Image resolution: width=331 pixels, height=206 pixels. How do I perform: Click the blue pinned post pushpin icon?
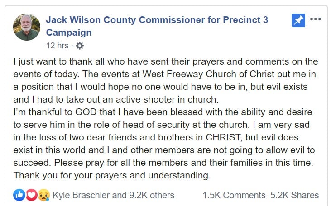[x=298, y=20]
